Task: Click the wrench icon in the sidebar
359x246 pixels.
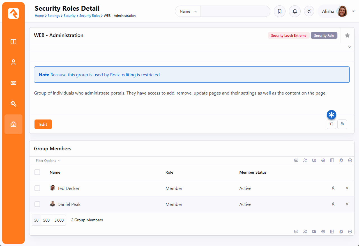Action: (13, 104)
